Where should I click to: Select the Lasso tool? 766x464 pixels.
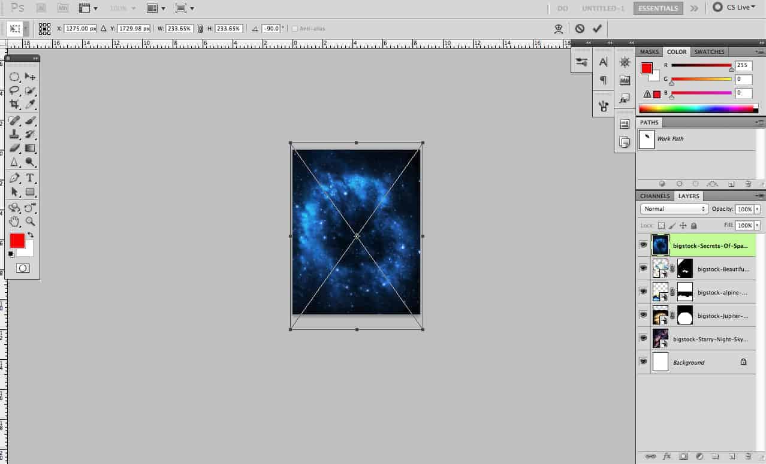point(14,91)
